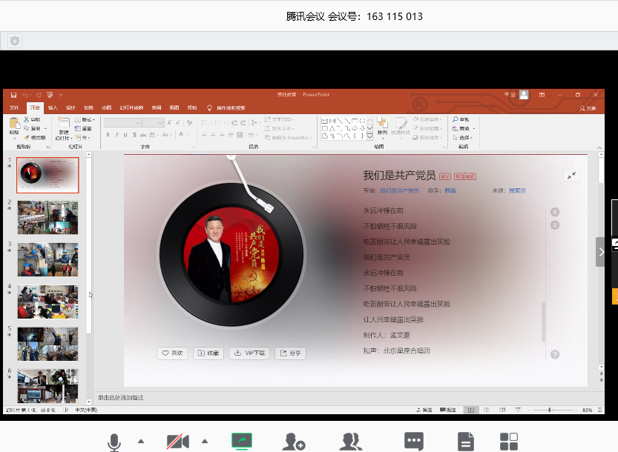The width and height of the screenshot is (618, 452).
Task: Click the MV badge next to song title
Action: coord(445,176)
